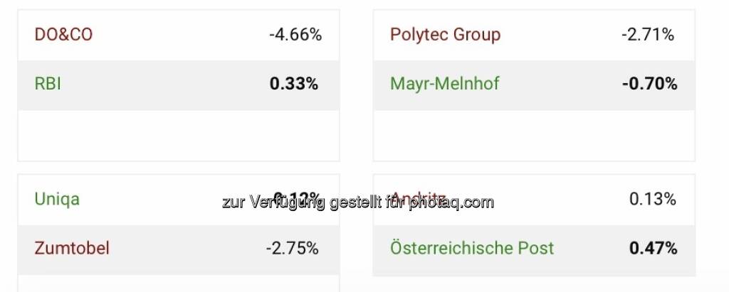Click the -2.71% Polytec Group change
Screen dimensions: 729x292
coord(647,34)
